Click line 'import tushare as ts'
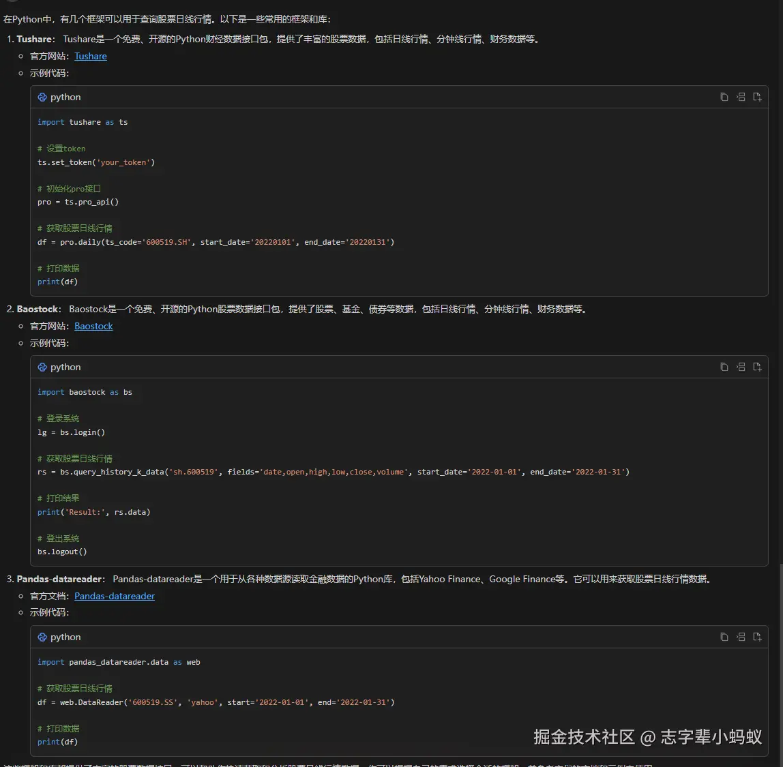Screen dimensions: 783x767 83,122
